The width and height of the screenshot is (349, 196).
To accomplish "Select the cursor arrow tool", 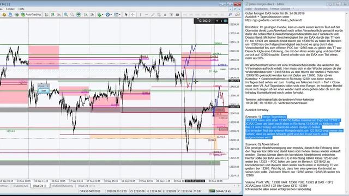I will pos(126,15).
